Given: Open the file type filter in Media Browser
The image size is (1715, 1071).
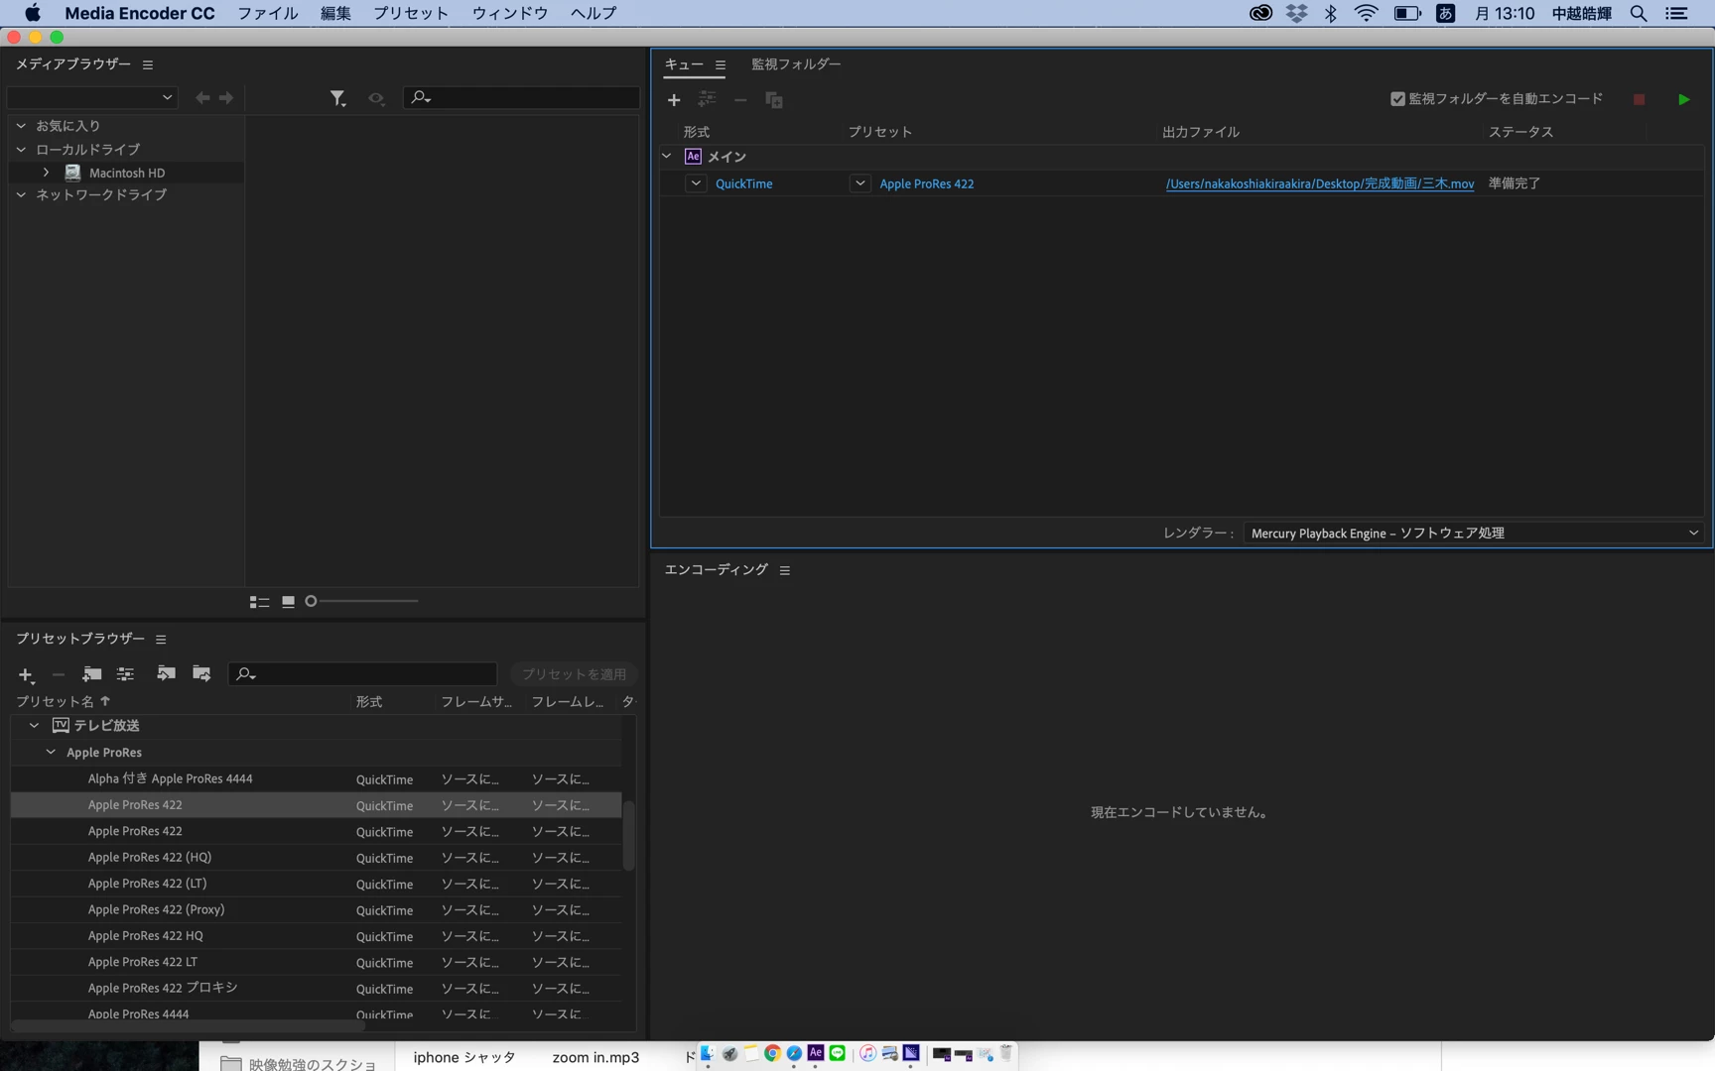Looking at the screenshot, I should [338, 98].
